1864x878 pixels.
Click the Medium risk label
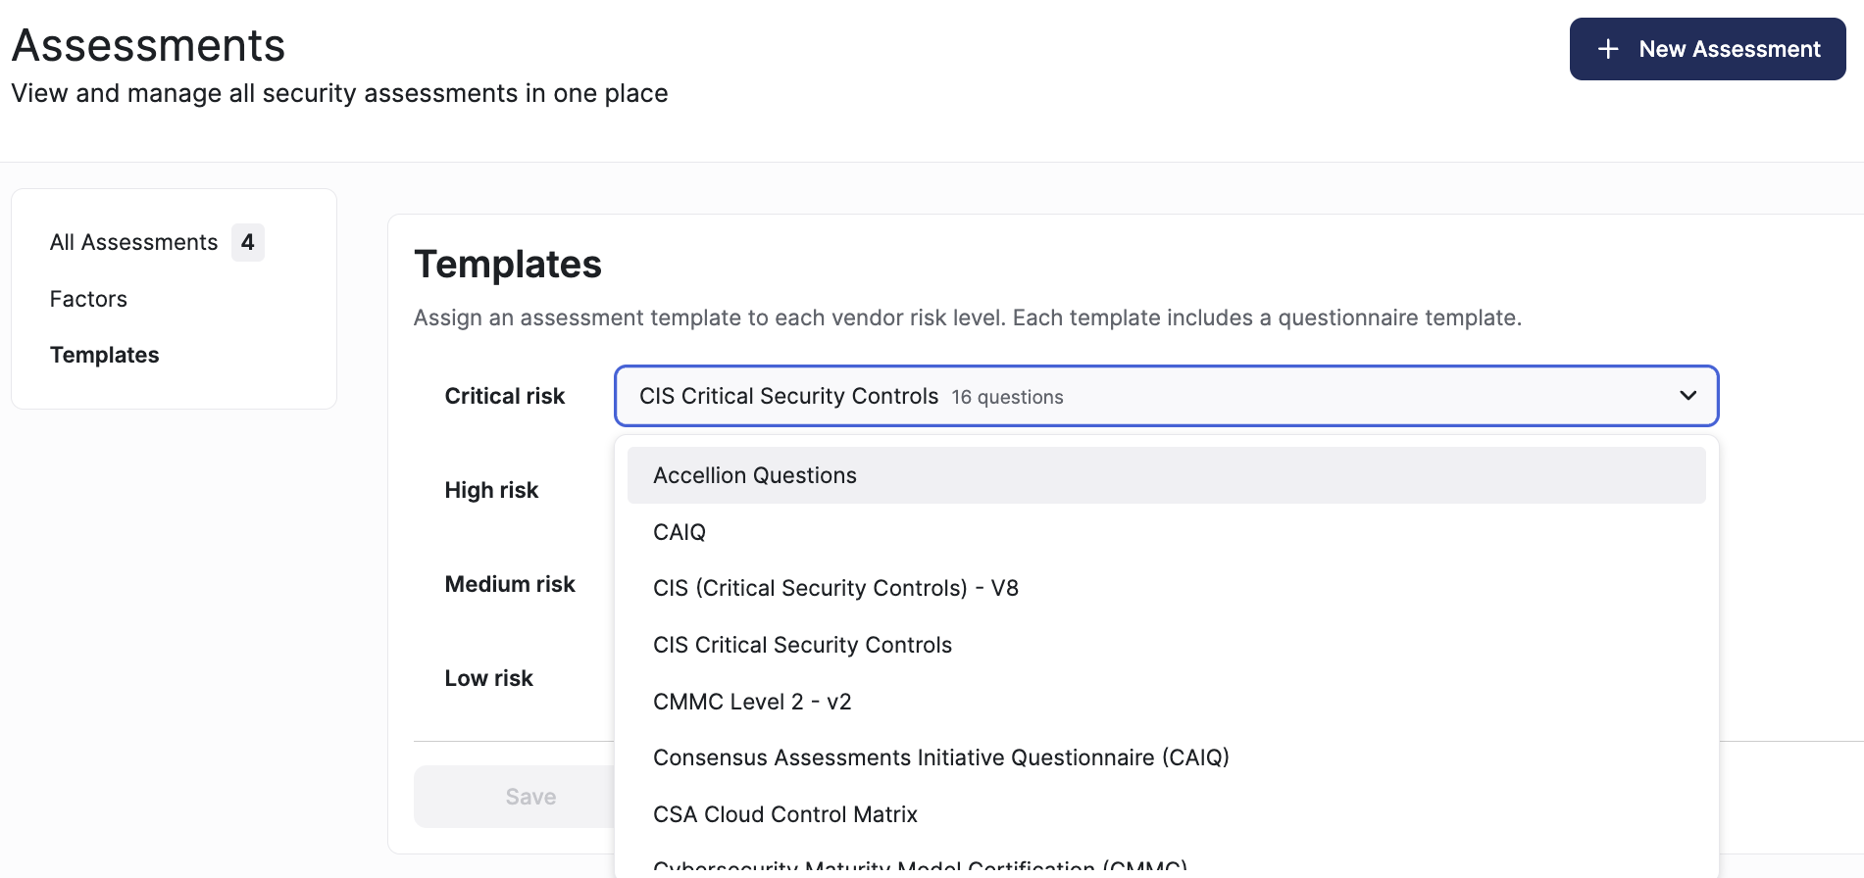coord(510,584)
